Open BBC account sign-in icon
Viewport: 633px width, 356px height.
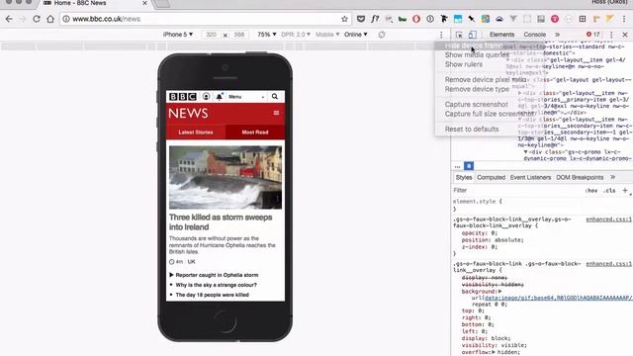206,97
